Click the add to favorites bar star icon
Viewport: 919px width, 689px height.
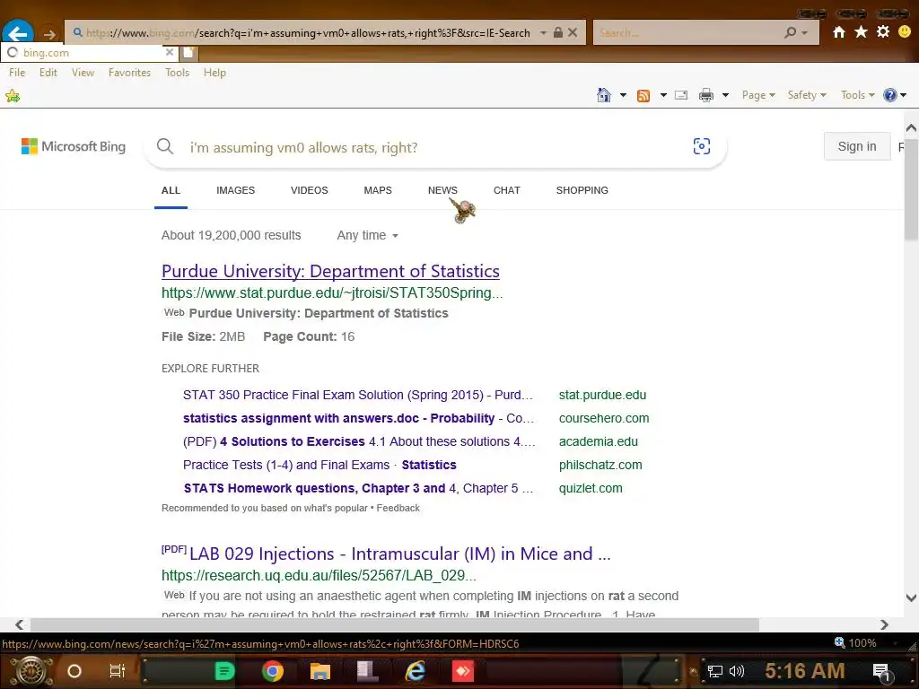[13, 95]
